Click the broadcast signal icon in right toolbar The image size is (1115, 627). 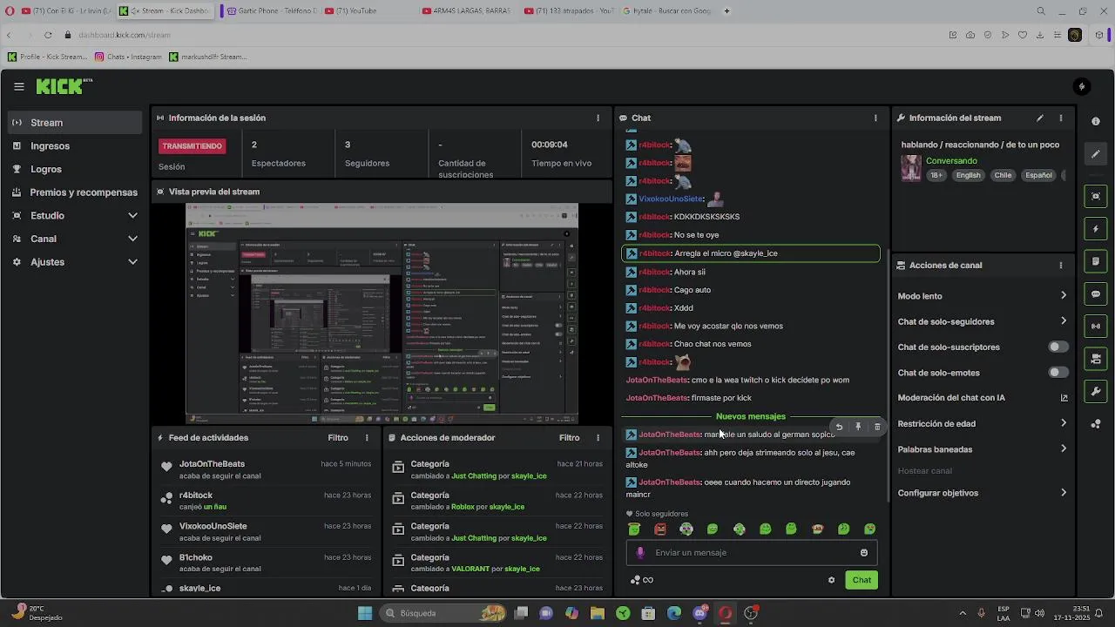pos(1096,327)
